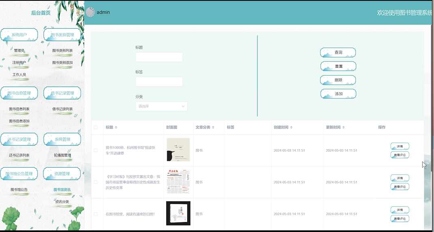434x232 pixels.
Task: Open 资讯分类 page
Action: click(62, 202)
